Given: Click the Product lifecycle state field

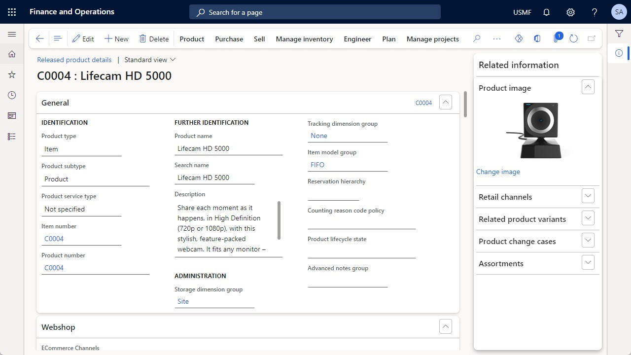Looking at the screenshot, I should pyautogui.click(x=362, y=251).
